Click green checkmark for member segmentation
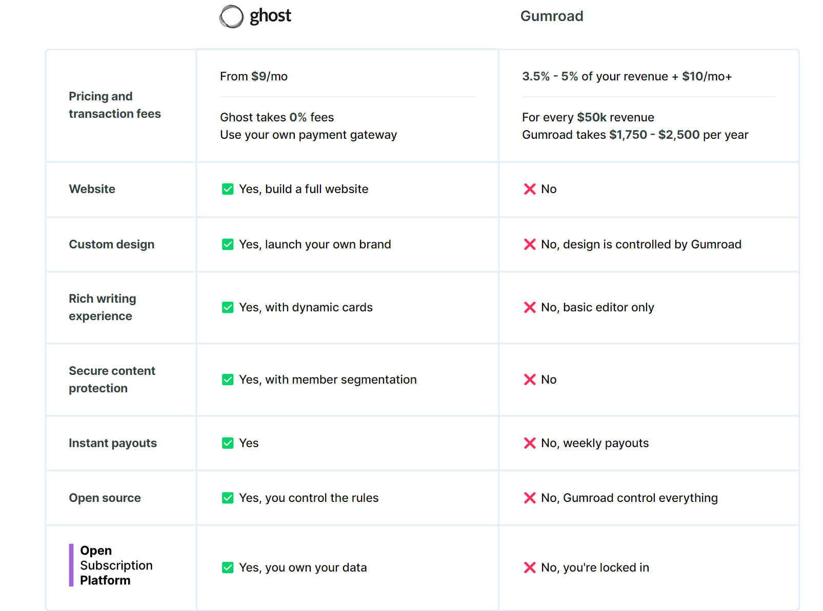Image resolution: width=823 pixels, height=611 pixels. (x=228, y=380)
